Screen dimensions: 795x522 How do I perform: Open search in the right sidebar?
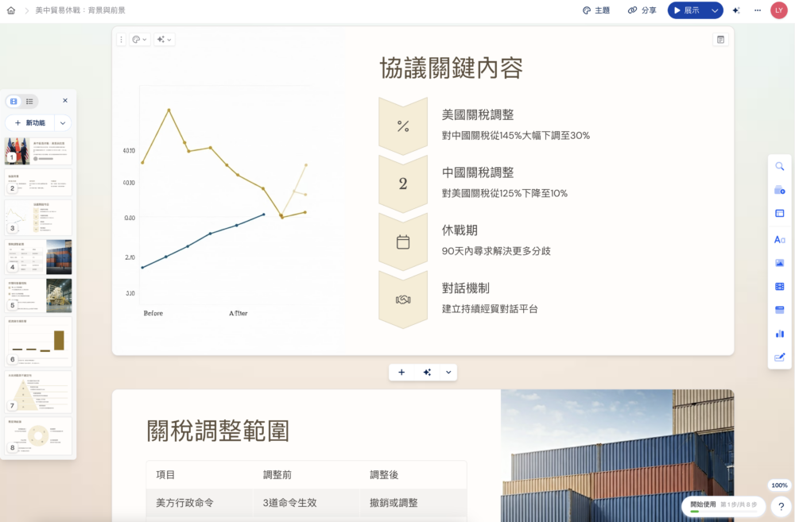tap(779, 166)
